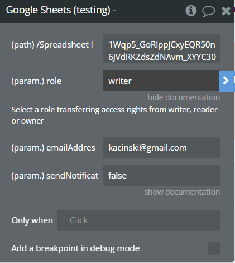Click the blue arrow beside the role field
235x263 pixels.
pyautogui.click(x=227, y=81)
